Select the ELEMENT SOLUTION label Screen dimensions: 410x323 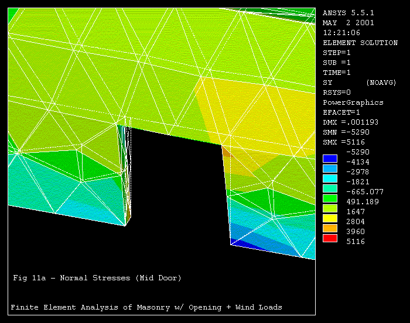[x=360, y=43]
